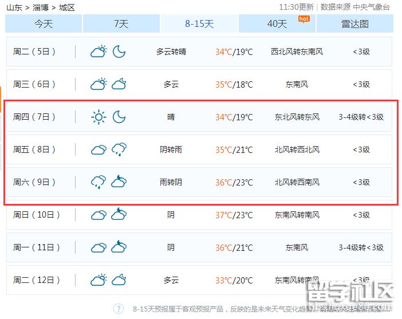Viewport: 402px width, 319px height.
Task: Click the sunny icon for Thursday 7日
Action: coord(98,117)
